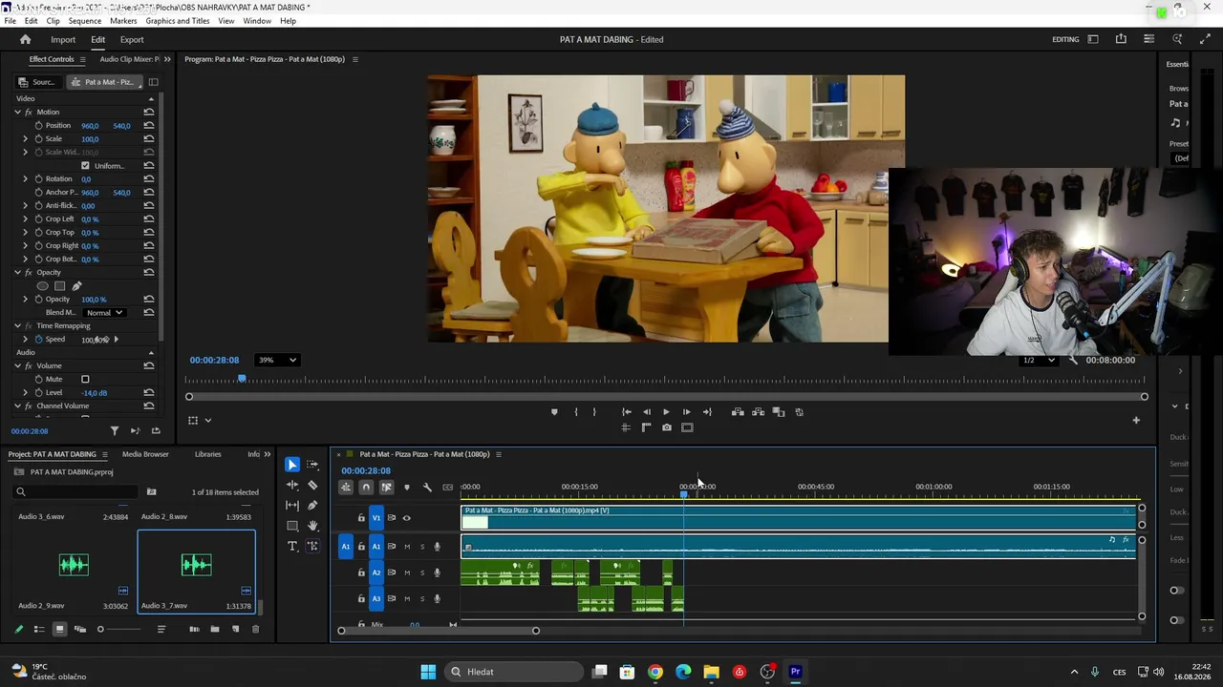Click the Program monitor playhead on scrub bar

point(242,379)
